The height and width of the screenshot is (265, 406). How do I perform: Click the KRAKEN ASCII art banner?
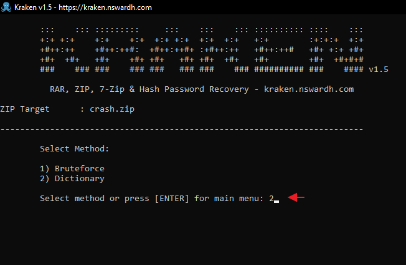pyautogui.click(x=202, y=50)
